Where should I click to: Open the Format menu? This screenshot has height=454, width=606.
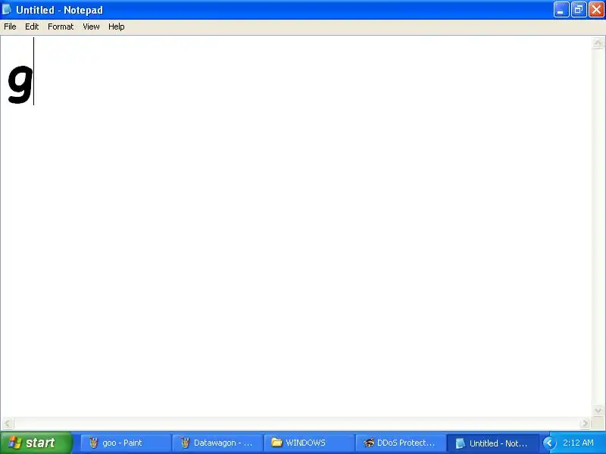click(x=61, y=26)
